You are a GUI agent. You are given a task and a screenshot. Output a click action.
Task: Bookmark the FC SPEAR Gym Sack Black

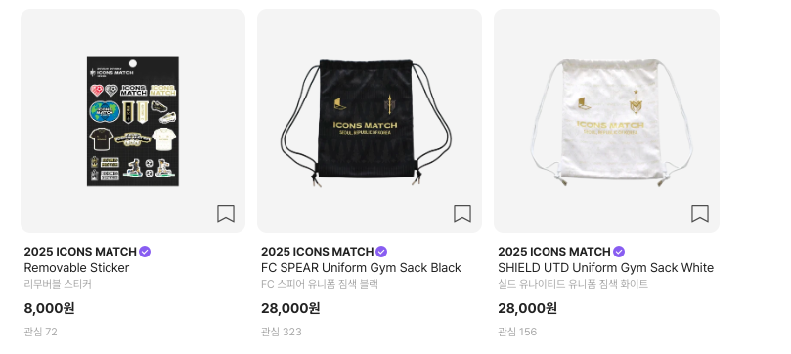coord(462,214)
